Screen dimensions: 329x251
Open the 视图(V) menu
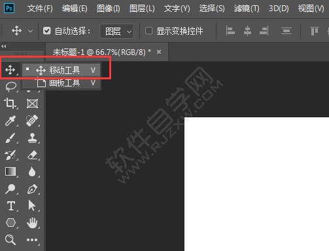pyautogui.click(x=311, y=9)
